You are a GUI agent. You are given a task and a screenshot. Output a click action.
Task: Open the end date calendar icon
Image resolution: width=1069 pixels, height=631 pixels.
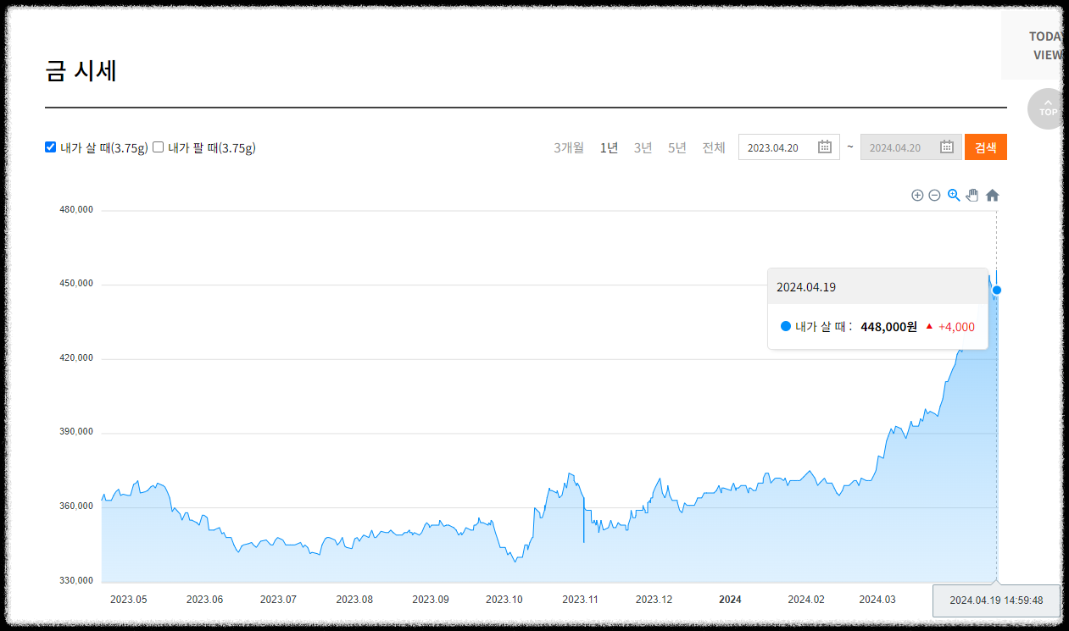coord(947,147)
